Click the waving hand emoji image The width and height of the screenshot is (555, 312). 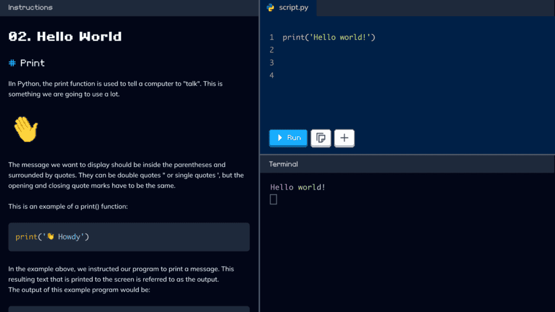pyautogui.click(x=26, y=129)
